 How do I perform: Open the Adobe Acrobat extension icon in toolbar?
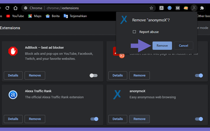pos(161,8)
